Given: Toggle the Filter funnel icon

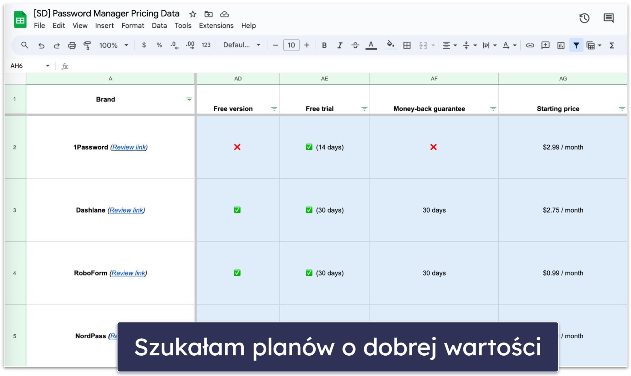Looking at the screenshot, I should pos(576,45).
